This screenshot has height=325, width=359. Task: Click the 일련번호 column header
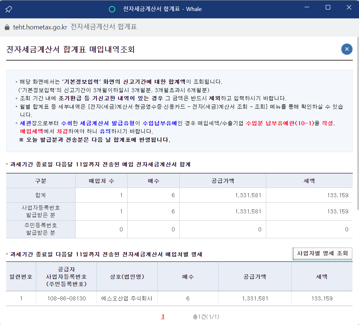21,277
